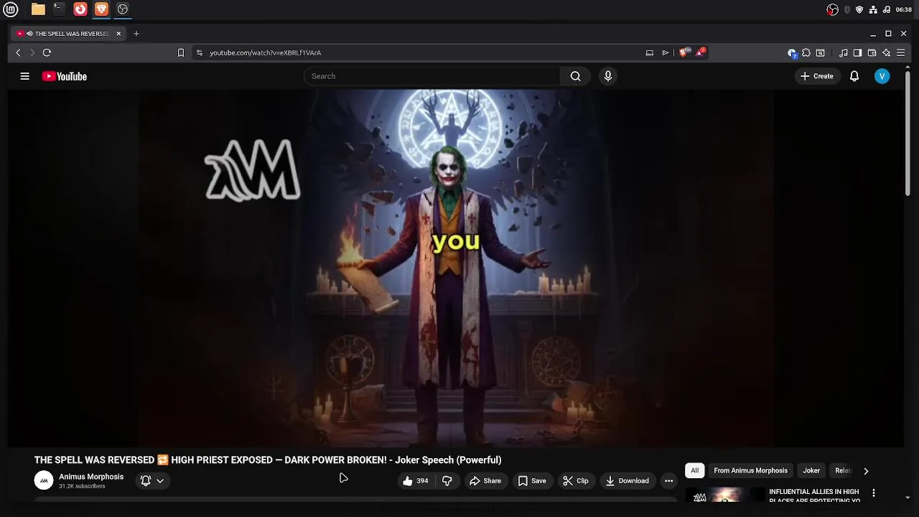This screenshot has width=919, height=517.
Task: Toggle the browser sidebar panel
Action: tap(857, 52)
